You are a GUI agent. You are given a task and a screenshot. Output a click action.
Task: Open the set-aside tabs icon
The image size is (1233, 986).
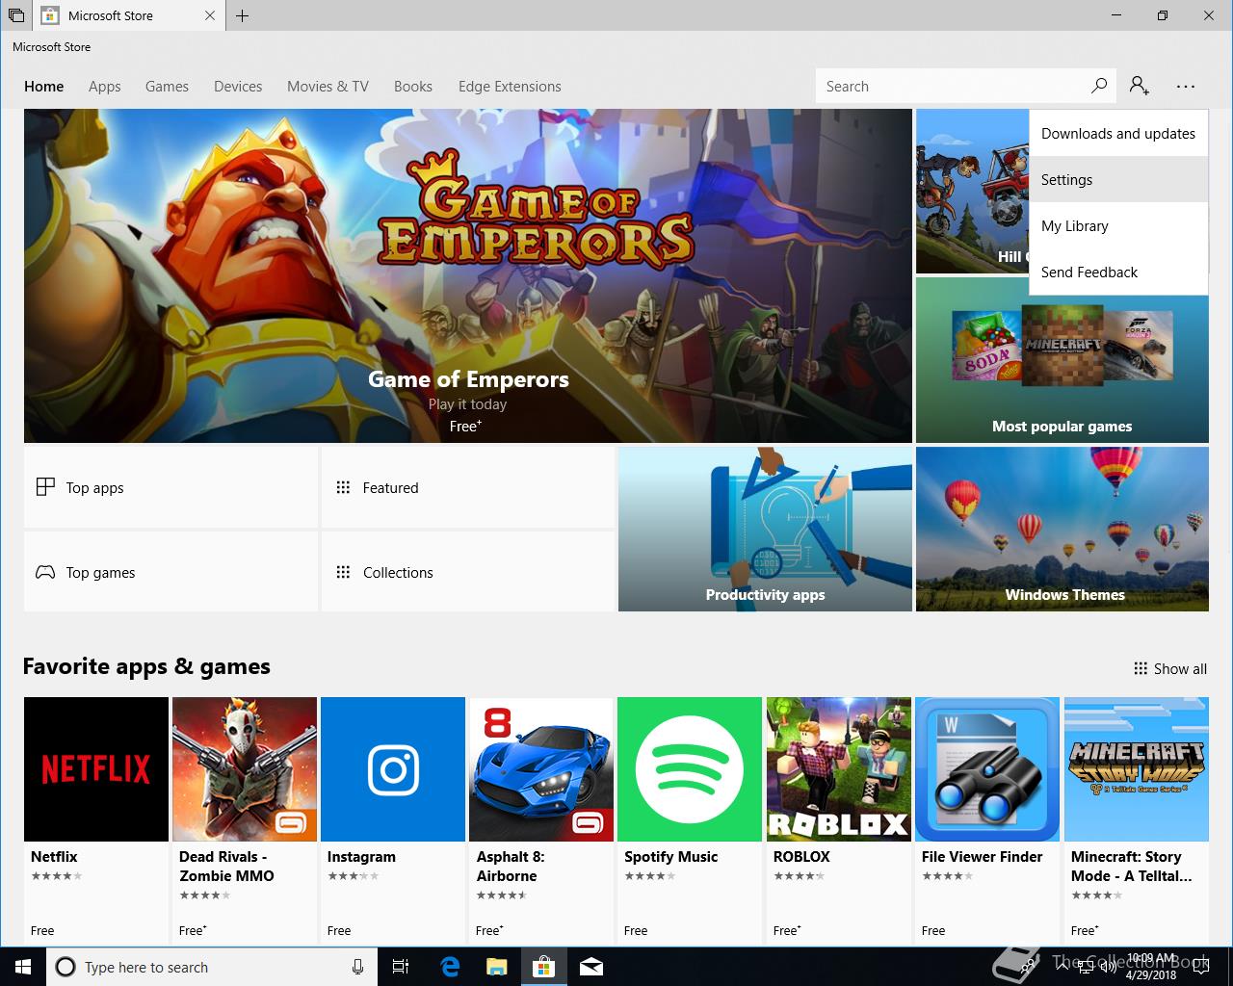[16, 15]
